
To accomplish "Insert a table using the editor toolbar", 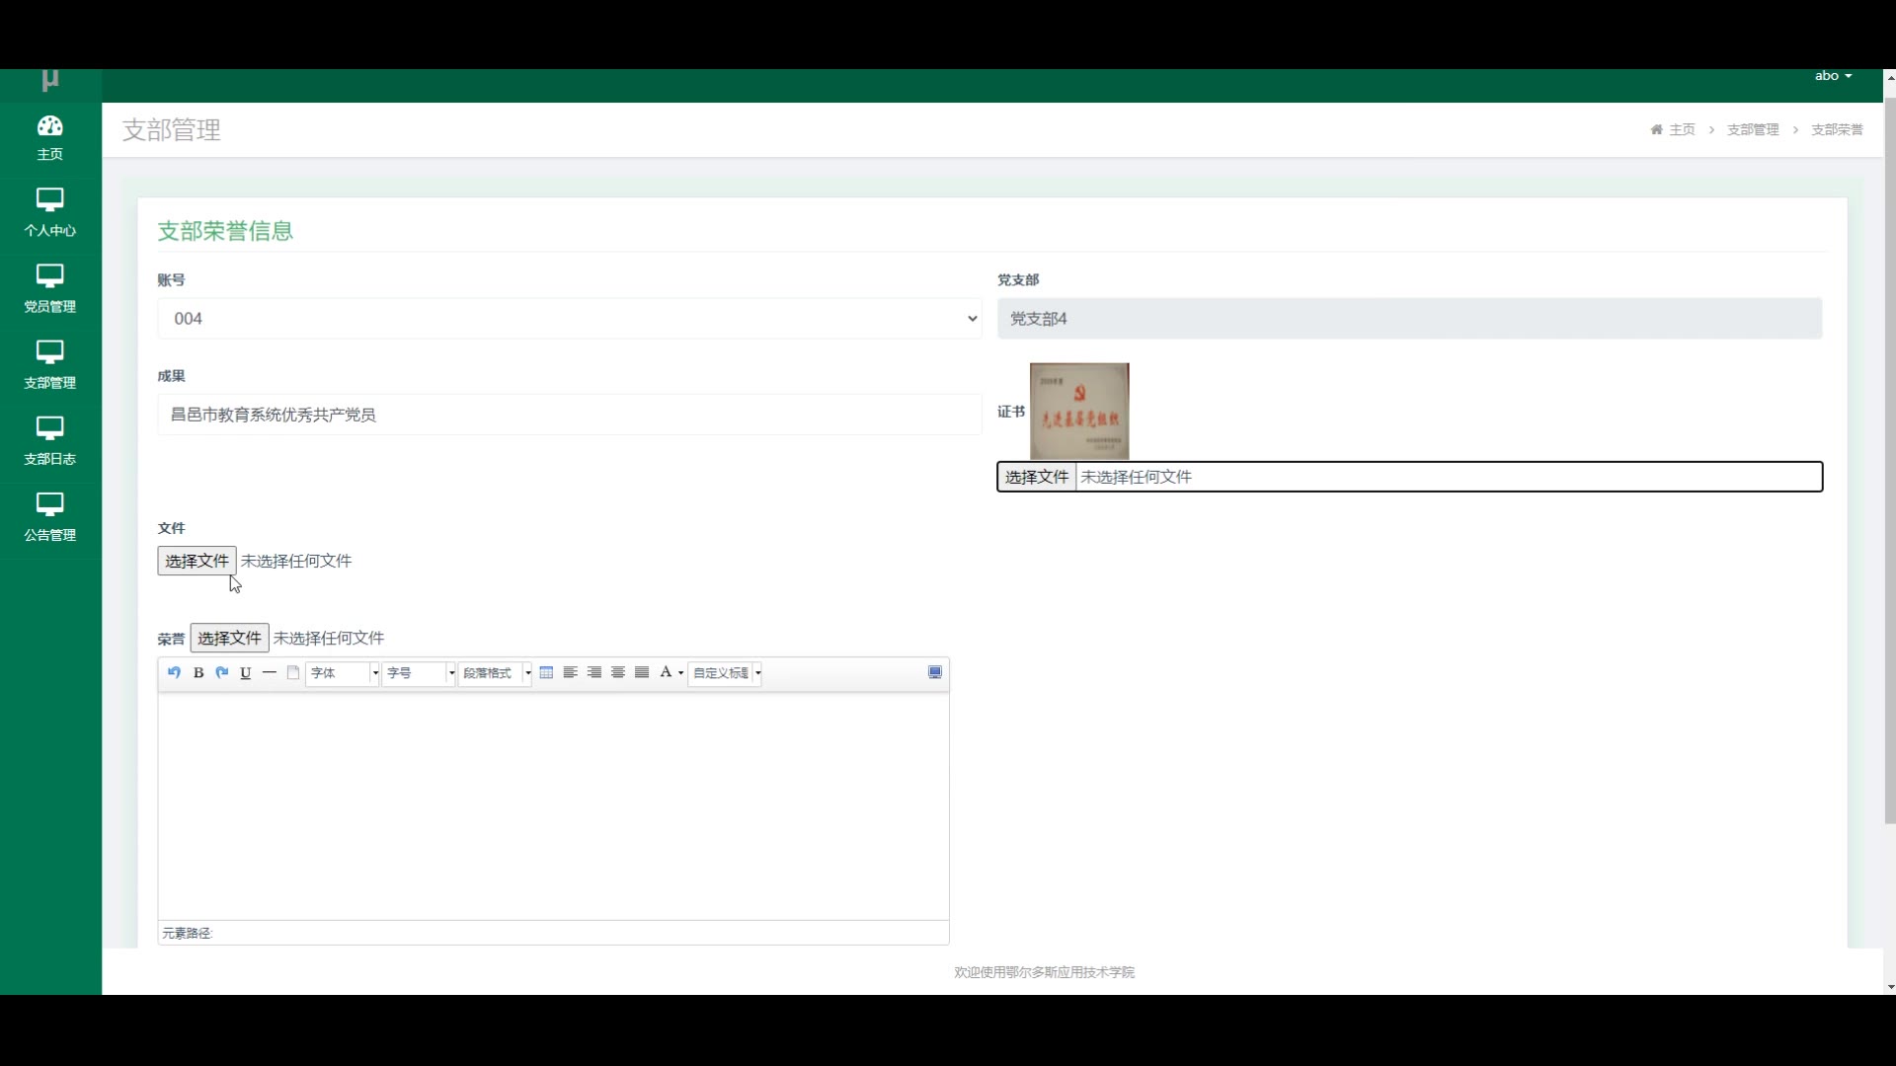I will (546, 673).
